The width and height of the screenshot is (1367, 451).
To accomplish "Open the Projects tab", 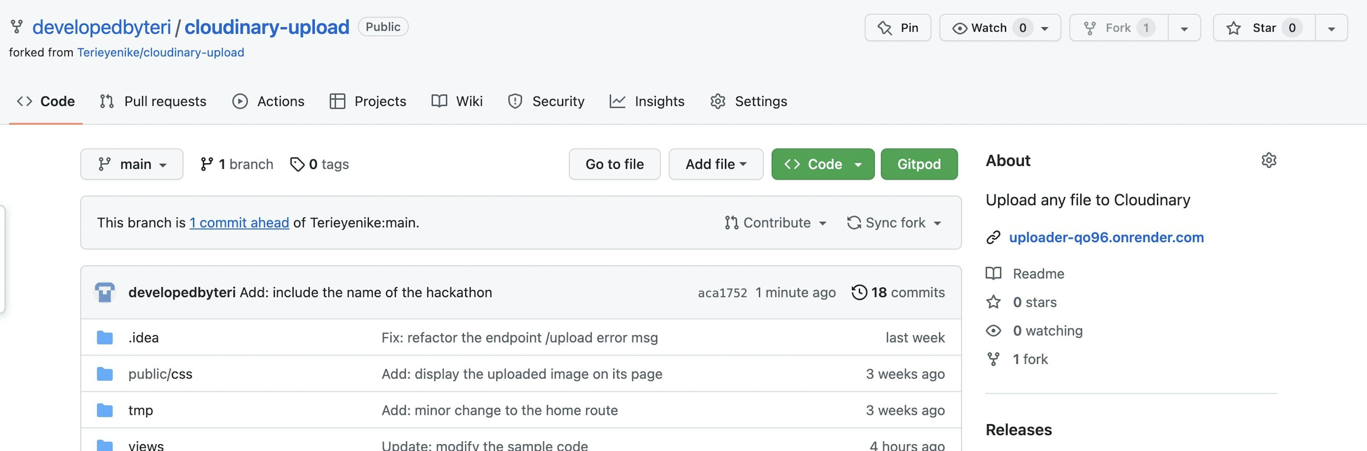I will [368, 101].
